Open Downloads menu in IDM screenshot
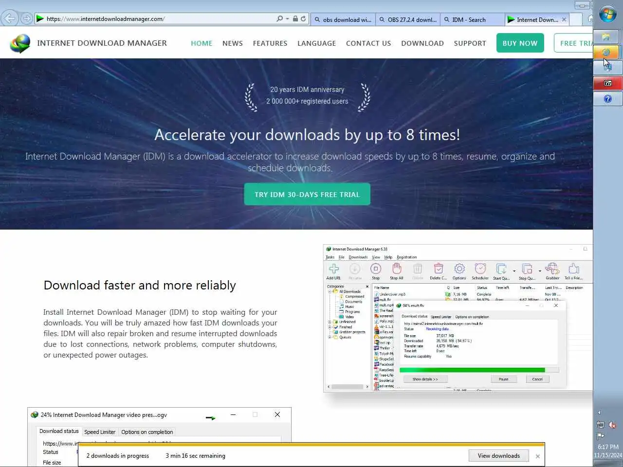 point(358,257)
